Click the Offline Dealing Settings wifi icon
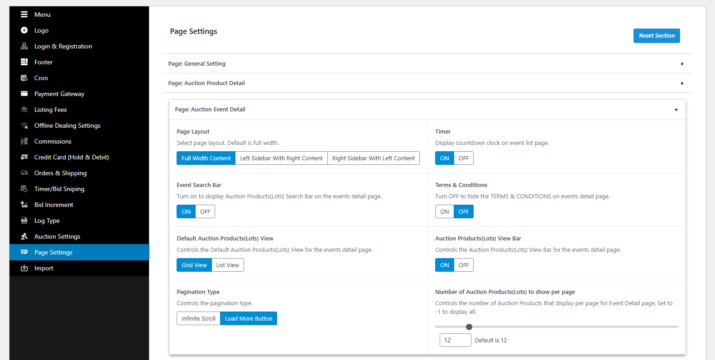This screenshot has width=715, height=360. tap(24, 125)
